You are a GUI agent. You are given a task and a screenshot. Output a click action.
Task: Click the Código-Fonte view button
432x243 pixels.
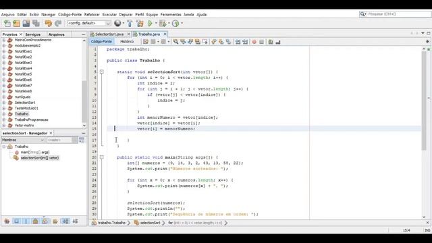point(101,42)
